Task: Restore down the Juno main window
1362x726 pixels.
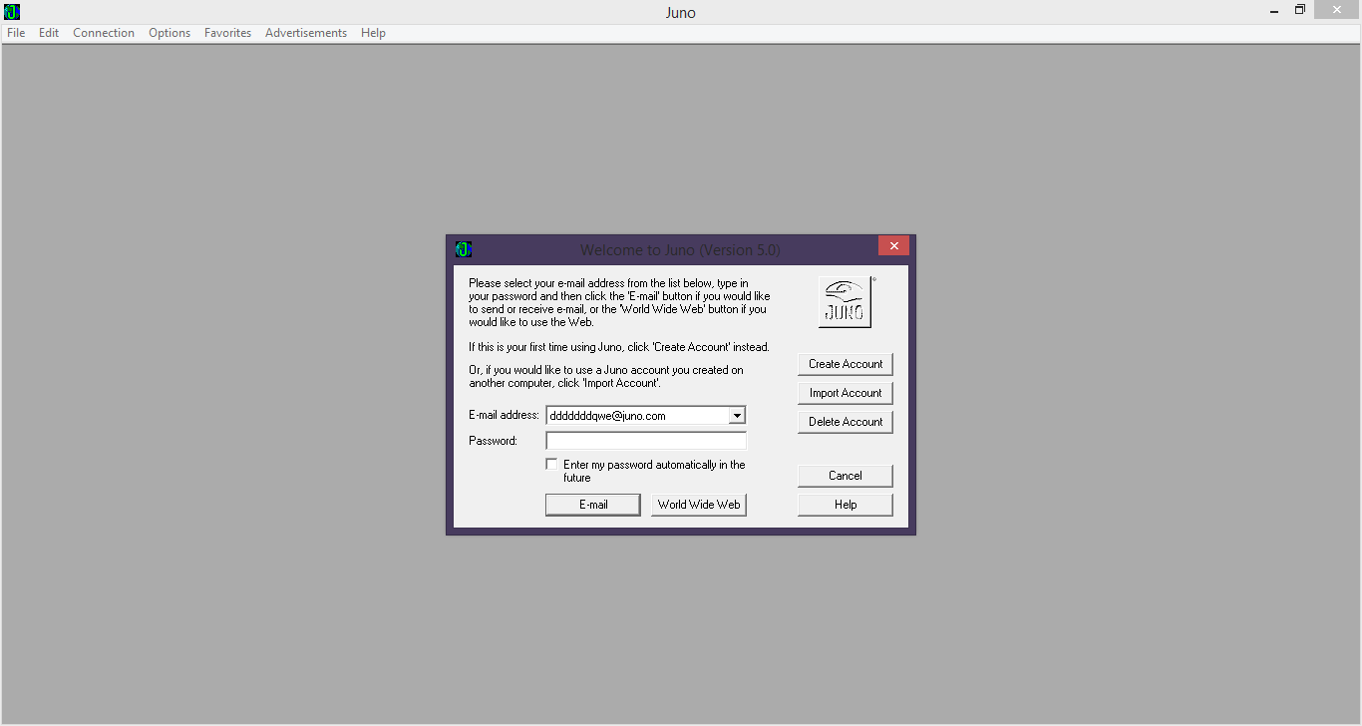Action: tap(1300, 11)
